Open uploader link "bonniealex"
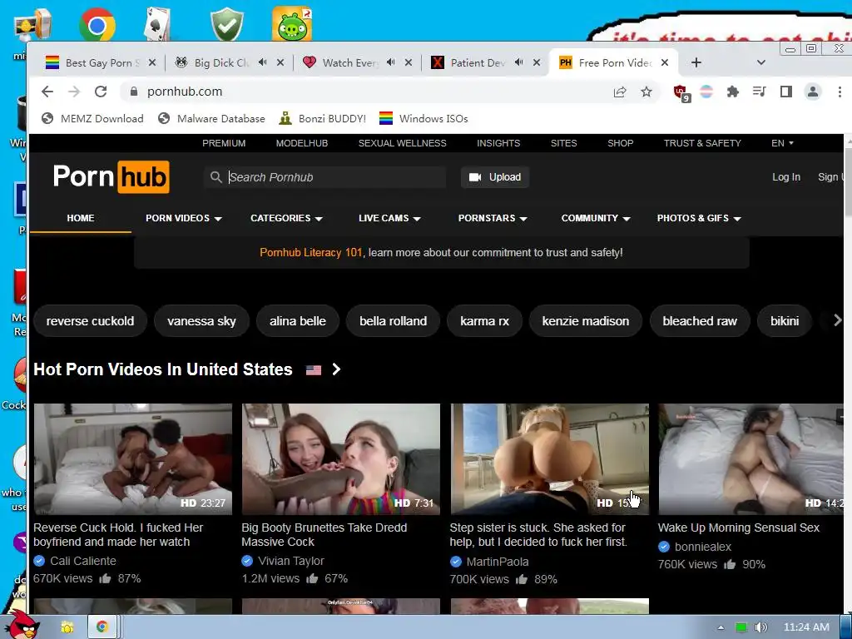The image size is (852, 639). click(x=702, y=547)
